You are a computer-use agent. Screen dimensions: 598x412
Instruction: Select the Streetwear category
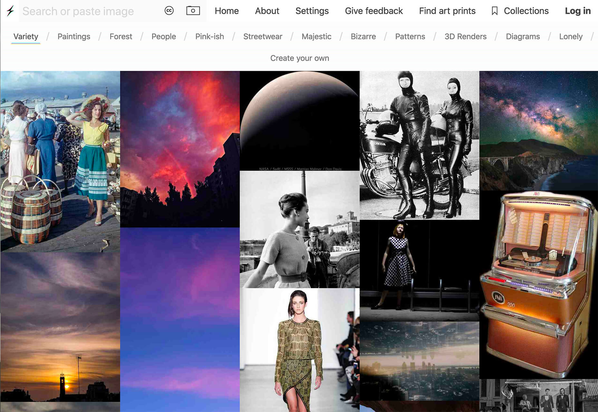[x=263, y=37]
